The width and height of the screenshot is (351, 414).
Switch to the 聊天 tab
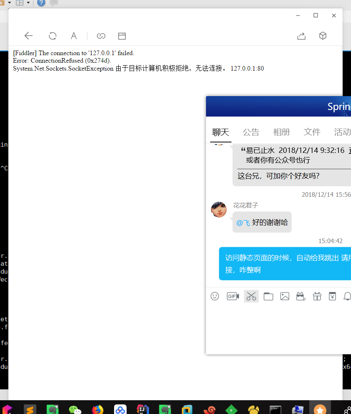(x=221, y=132)
